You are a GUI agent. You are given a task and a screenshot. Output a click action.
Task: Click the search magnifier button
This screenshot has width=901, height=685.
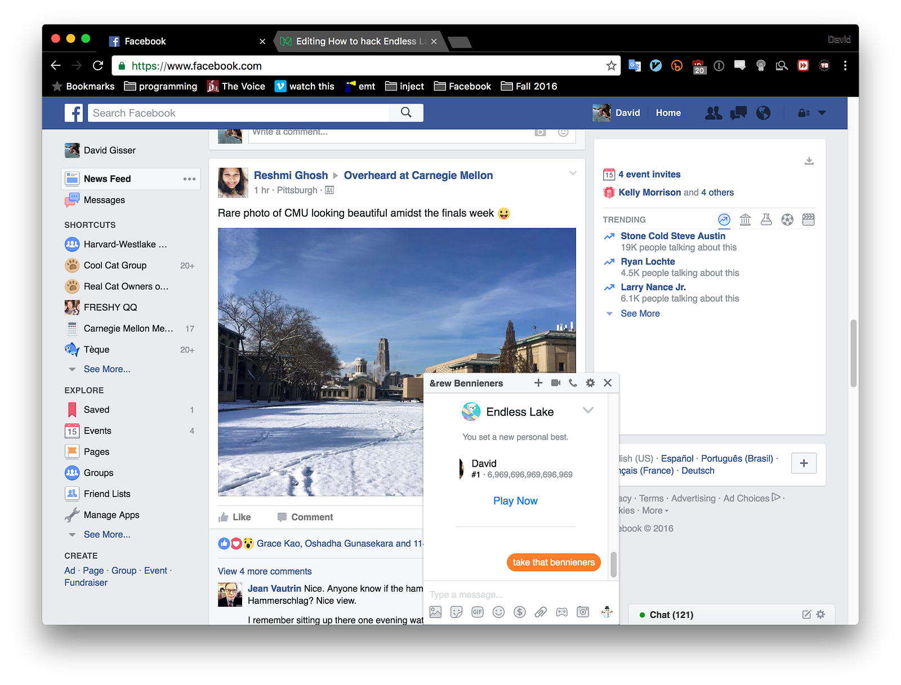click(406, 113)
